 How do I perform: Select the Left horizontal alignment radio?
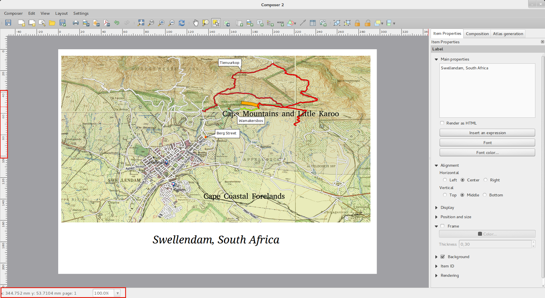pos(445,180)
